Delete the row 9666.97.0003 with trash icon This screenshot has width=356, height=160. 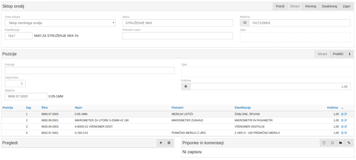click(342, 114)
